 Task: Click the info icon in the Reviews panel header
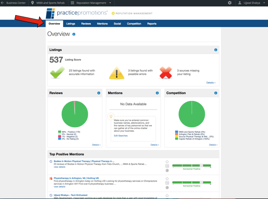click(99, 93)
